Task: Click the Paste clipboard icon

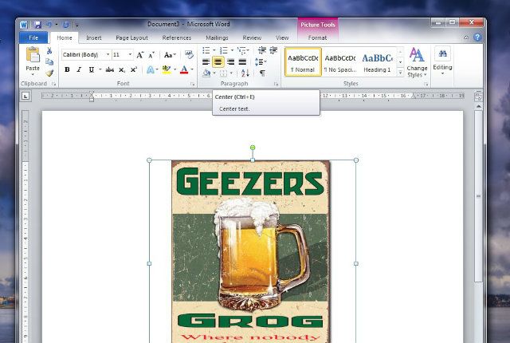Action: click(x=33, y=55)
